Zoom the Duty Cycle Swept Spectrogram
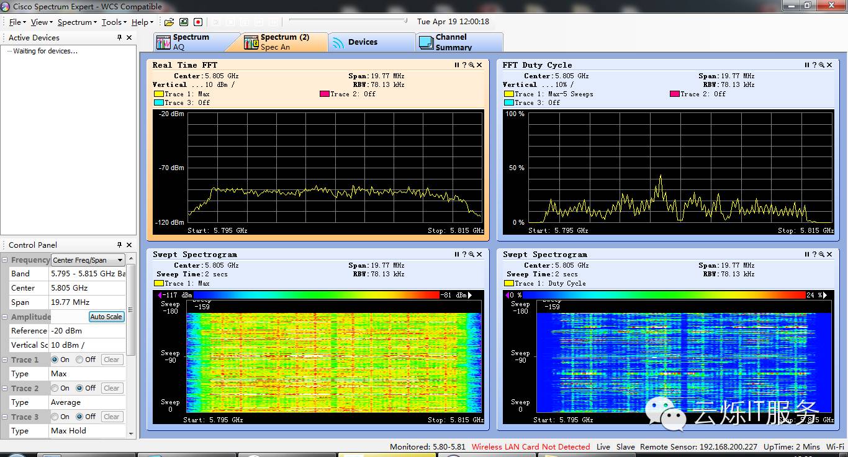This screenshot has width=848, height=457. (x=822, y=255)
